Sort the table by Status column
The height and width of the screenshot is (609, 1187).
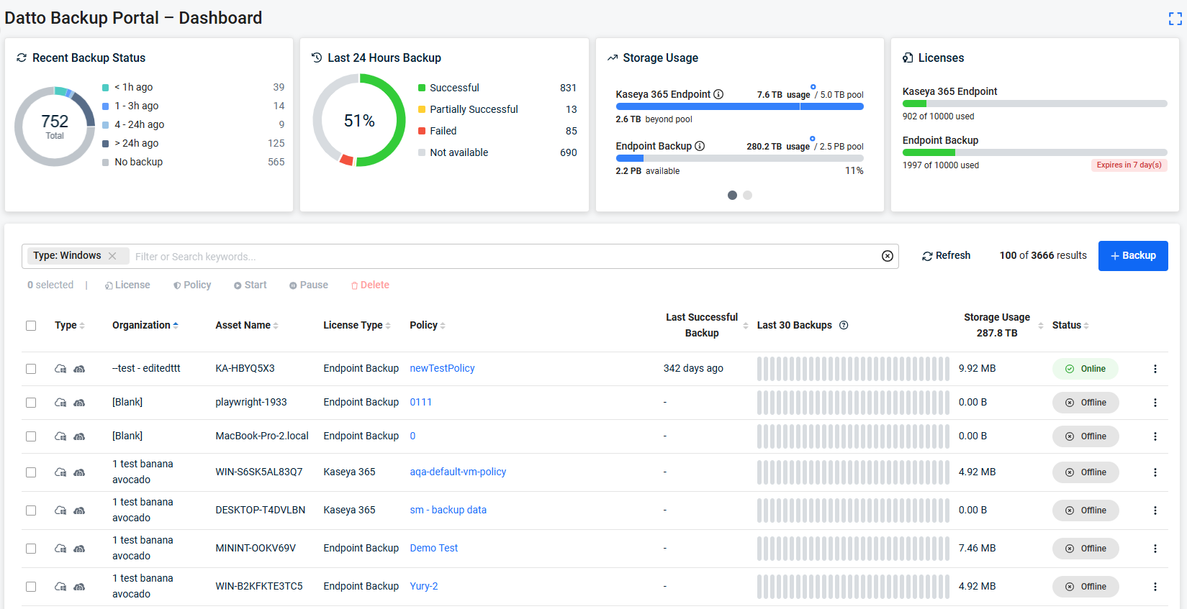click(x=1070, y=325)
